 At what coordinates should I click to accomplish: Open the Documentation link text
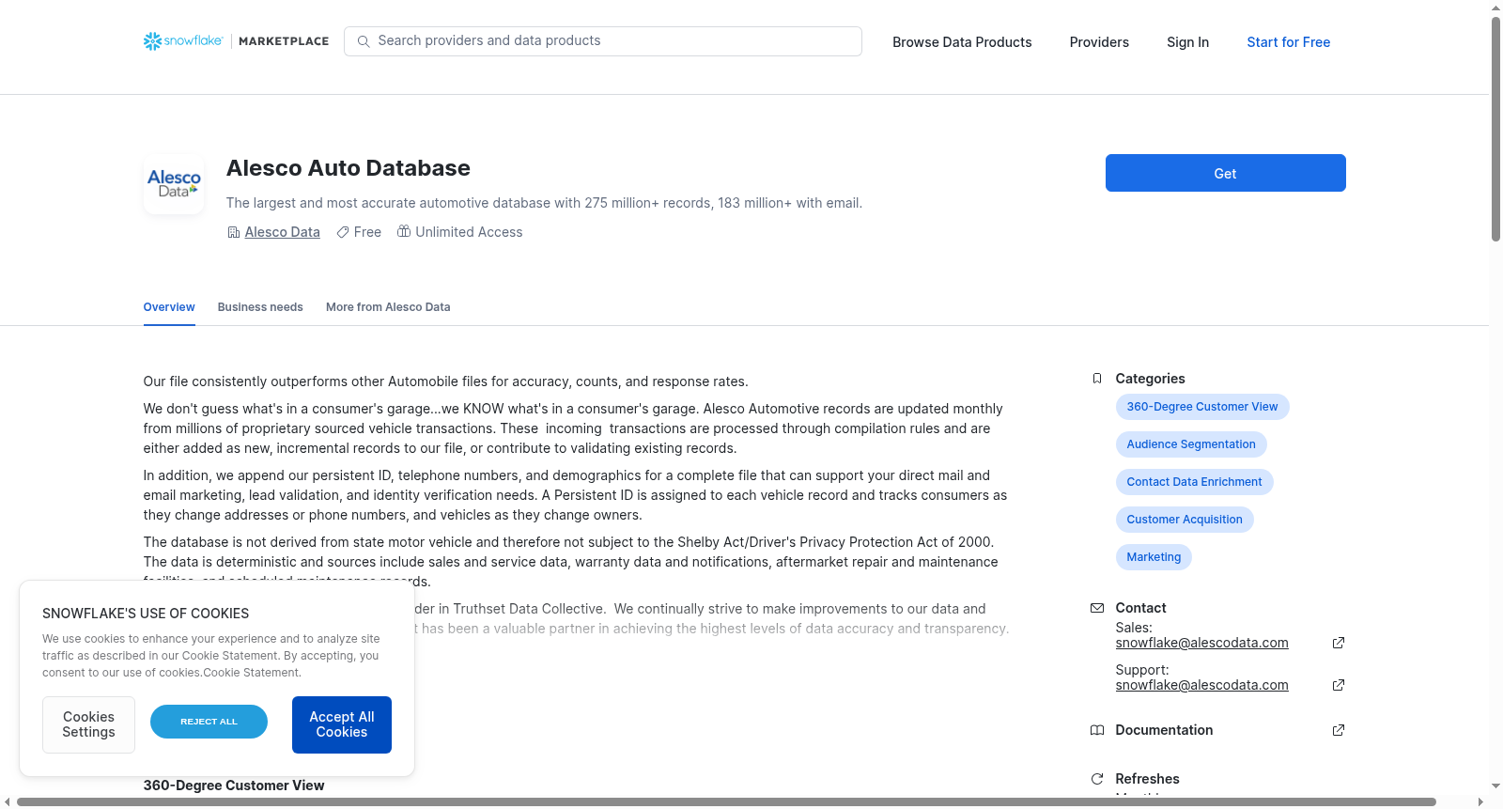[x=1164, y=730]
